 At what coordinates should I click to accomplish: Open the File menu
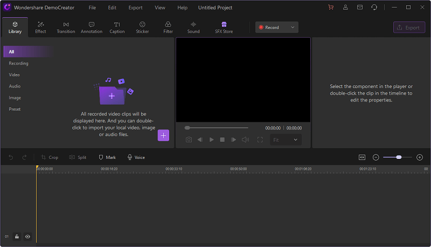click(x=92, y=8)
